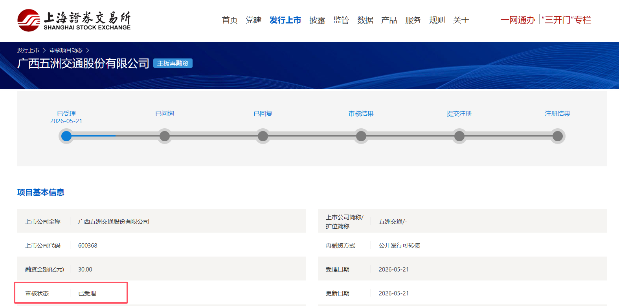619x306 pixels.
Task: Select the 已问询 timeline step node
Action: (165, 136)
